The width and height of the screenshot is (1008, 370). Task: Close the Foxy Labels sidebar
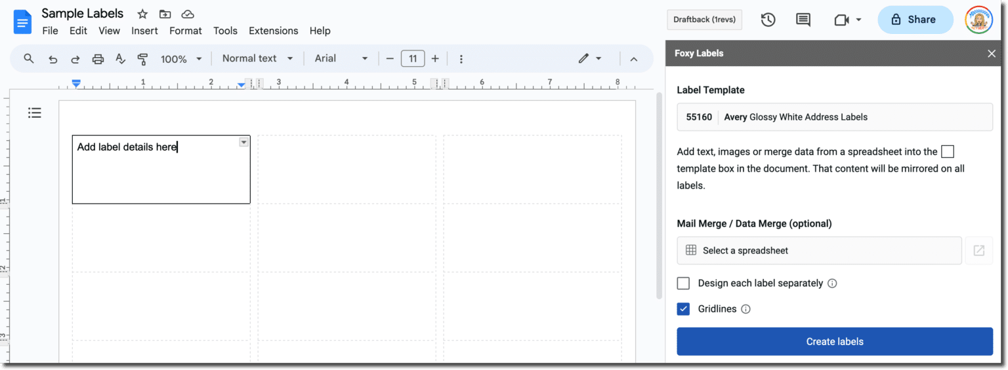point(992,54)
